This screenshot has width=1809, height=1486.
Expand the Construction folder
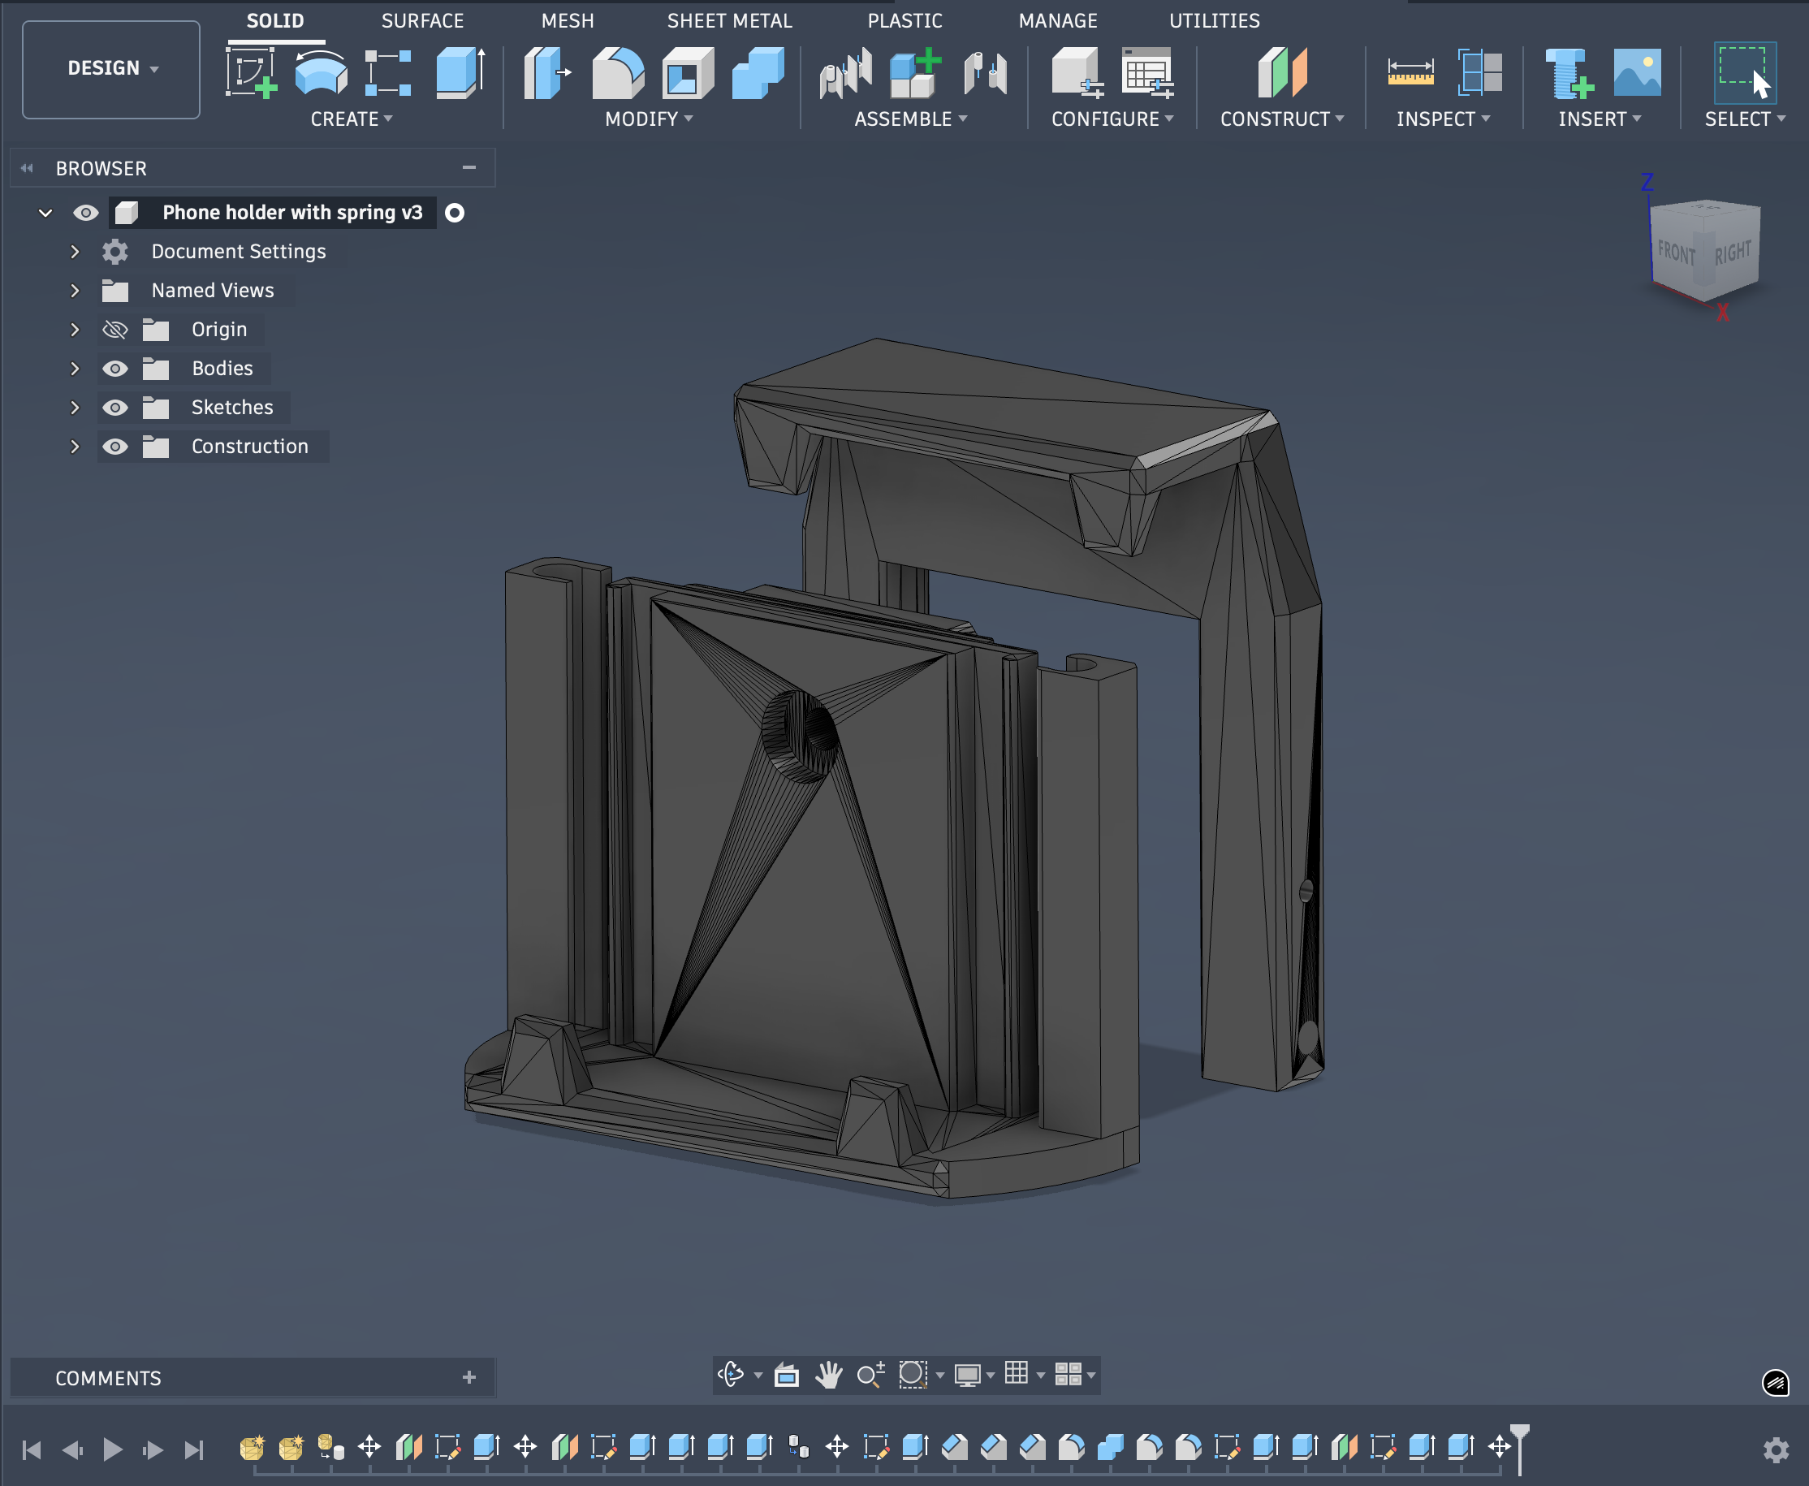(x=75, y=447)
